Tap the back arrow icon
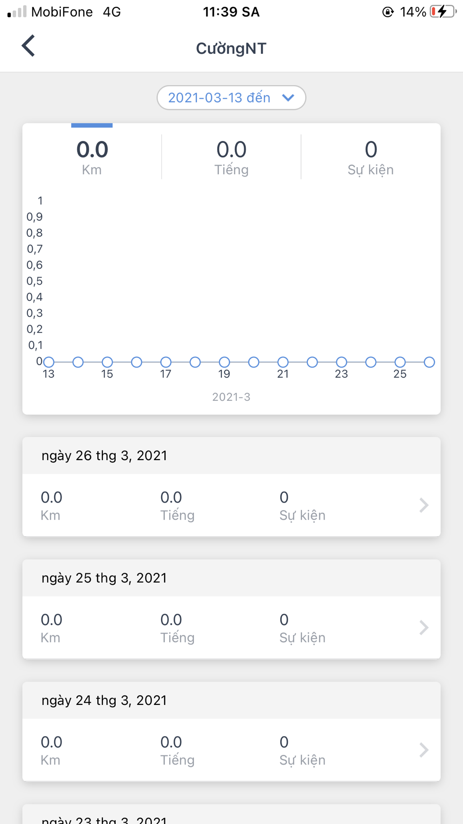463x824 pixels. [28, 46]
